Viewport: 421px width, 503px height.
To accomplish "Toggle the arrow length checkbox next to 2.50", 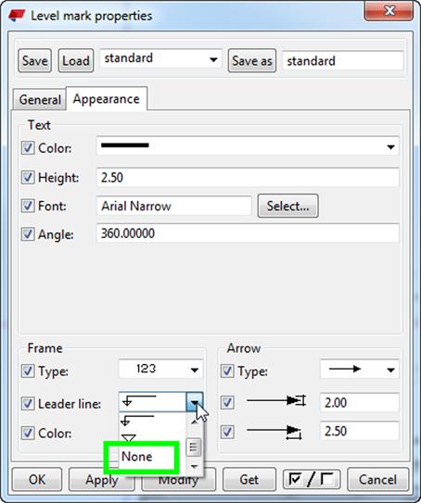I will click(227, 432).
